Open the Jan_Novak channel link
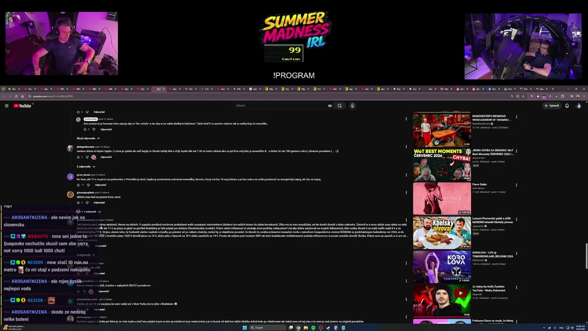 coord(83,175)
